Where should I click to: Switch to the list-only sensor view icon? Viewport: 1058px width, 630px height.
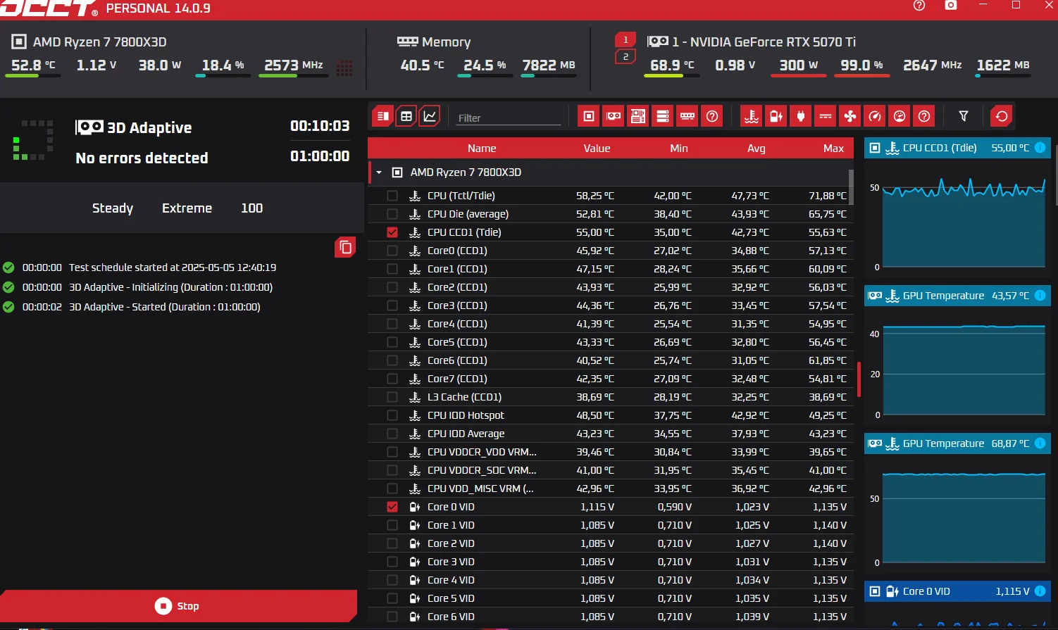[x=383, y=116]
